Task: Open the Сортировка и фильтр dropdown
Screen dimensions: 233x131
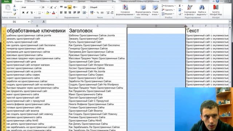Action: pos(190,10)
